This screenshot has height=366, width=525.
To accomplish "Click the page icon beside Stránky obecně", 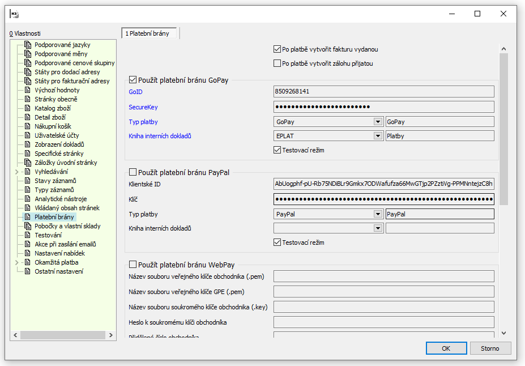I will pyautogui.click(x=28, y=99).
